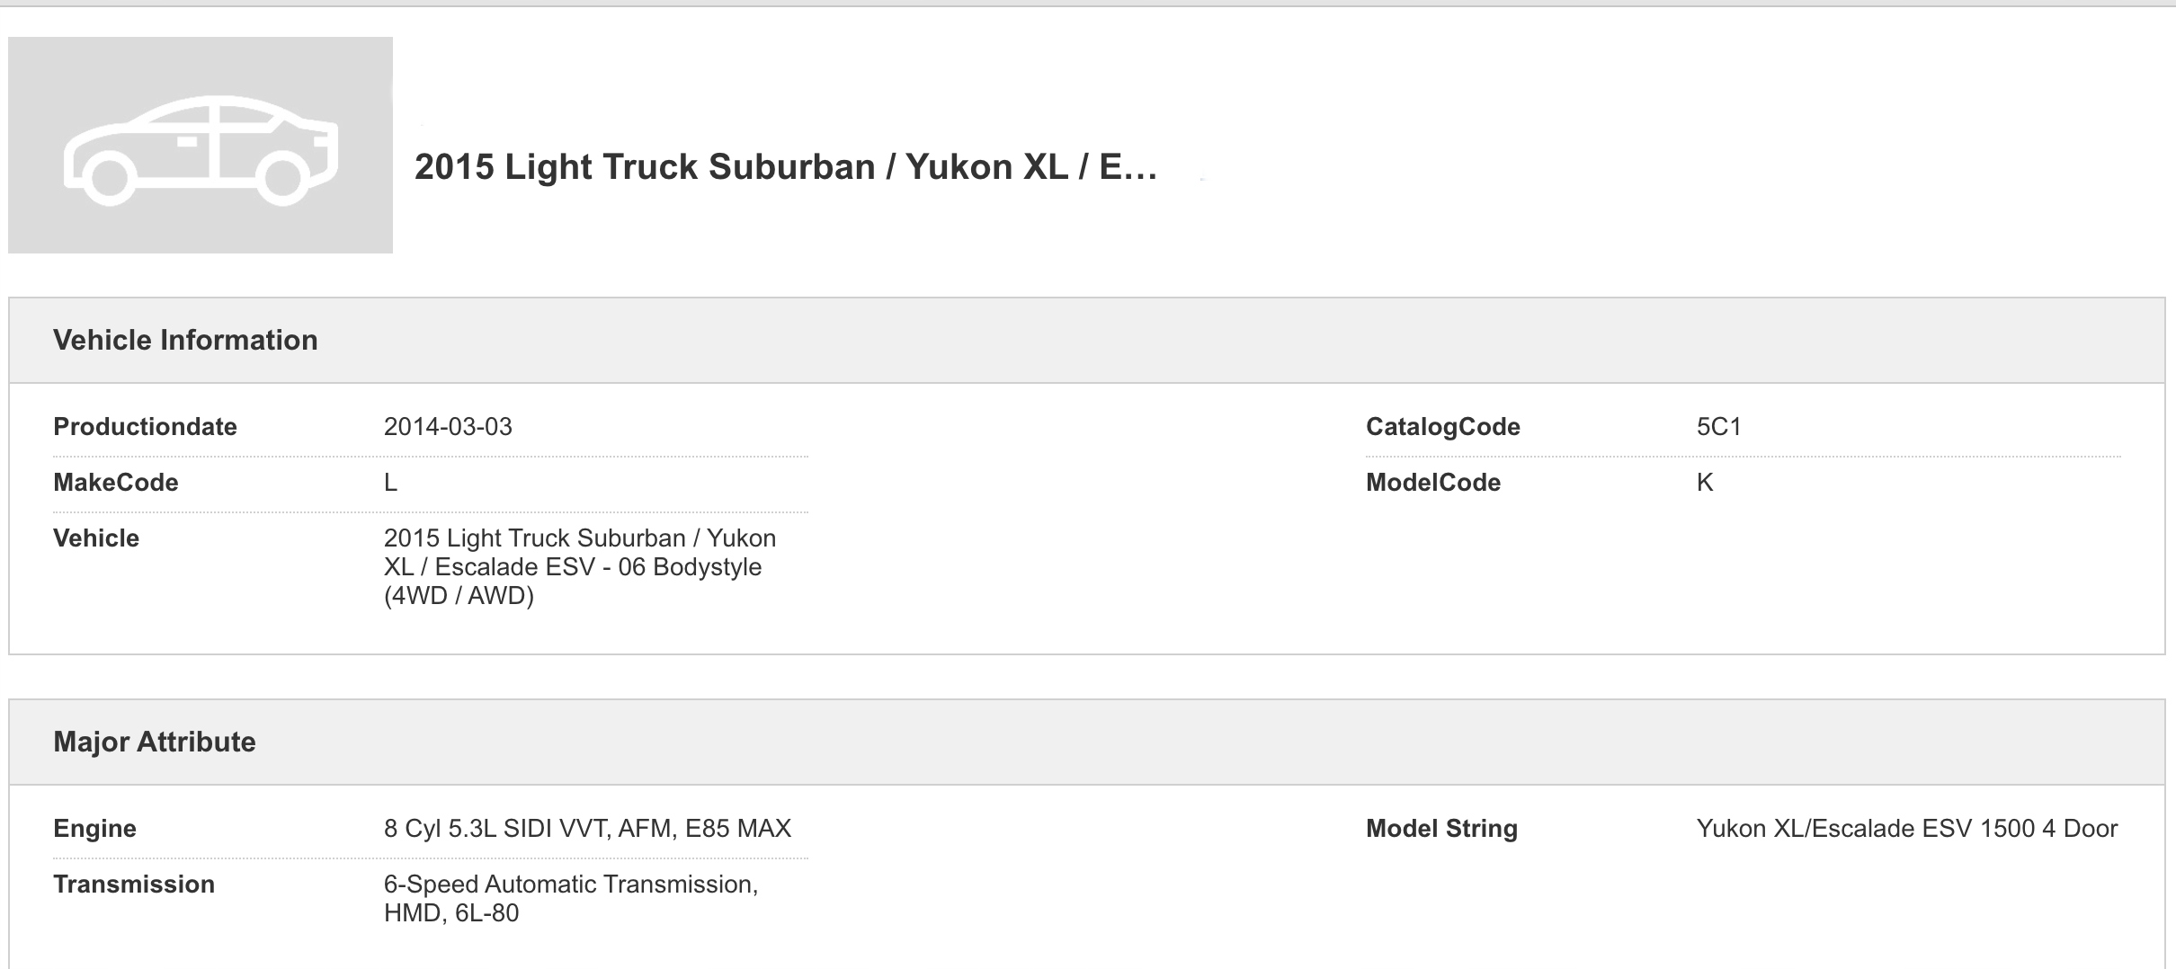Click the Engine field label
Screen dimensions: 2176x969
[94, 829]
